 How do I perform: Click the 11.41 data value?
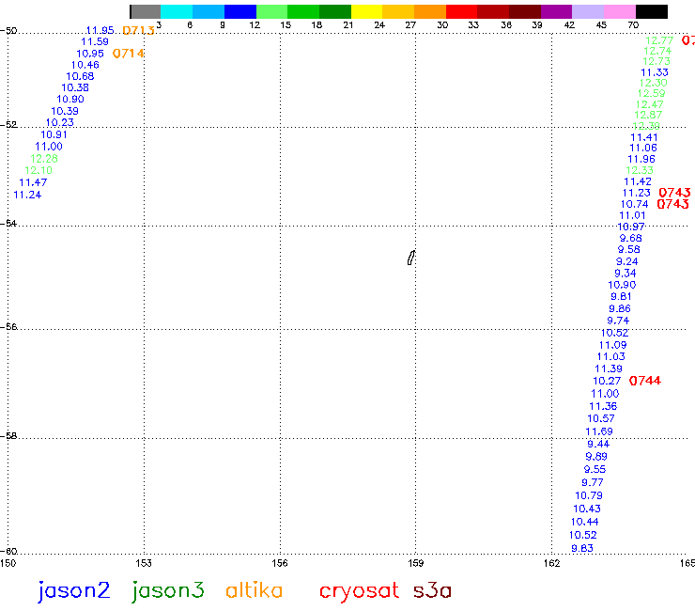point(644,137)
